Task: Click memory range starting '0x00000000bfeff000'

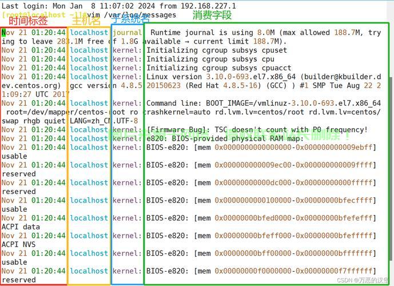Action: coord(293,236)
